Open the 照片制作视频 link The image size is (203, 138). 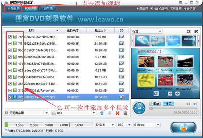click(x=159, y=9)
